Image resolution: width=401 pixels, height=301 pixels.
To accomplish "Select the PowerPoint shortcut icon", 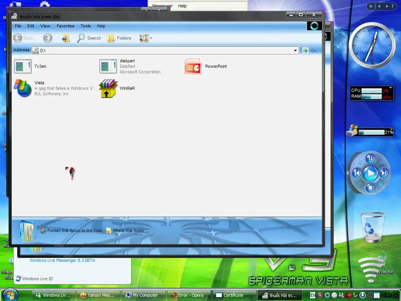I will (x=193, y=66).
